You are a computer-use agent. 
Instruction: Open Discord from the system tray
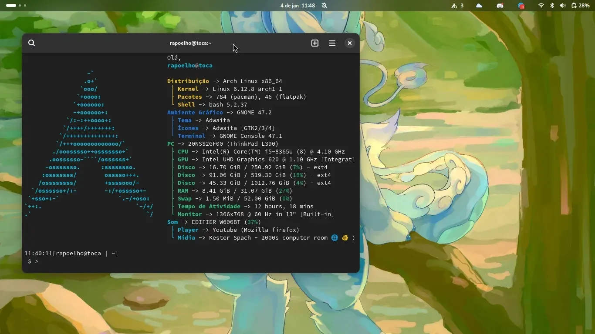500,6
